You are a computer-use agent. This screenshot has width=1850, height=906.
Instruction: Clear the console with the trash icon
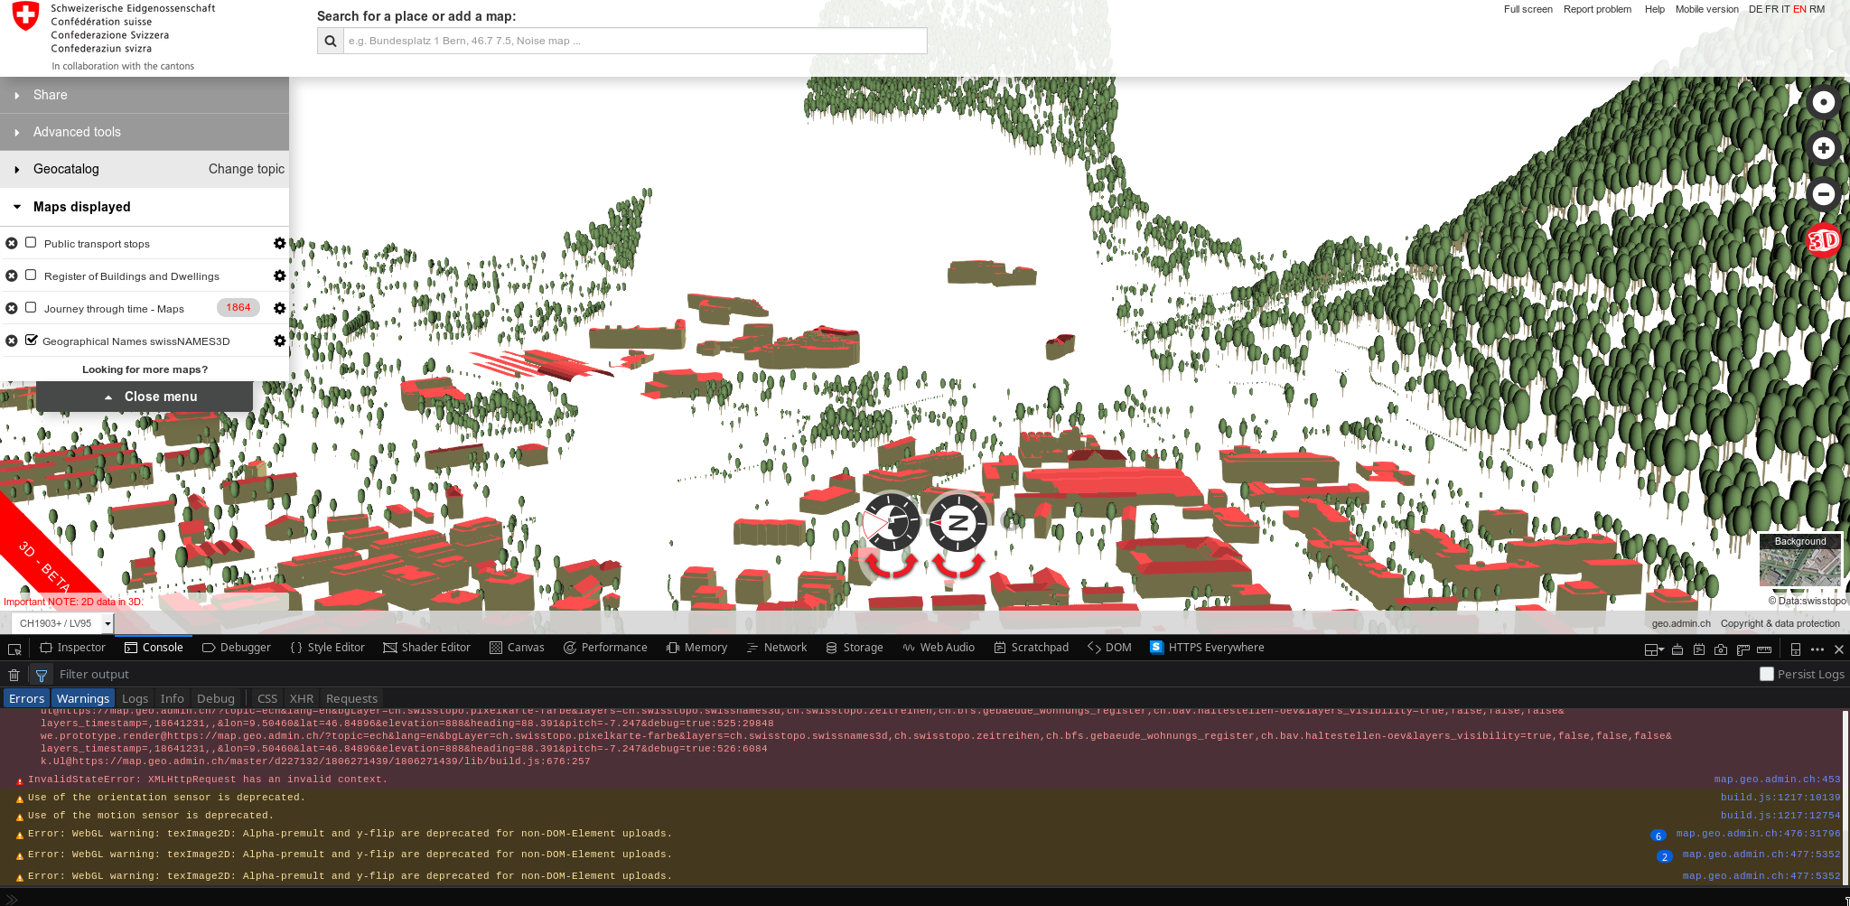[14, 675]
